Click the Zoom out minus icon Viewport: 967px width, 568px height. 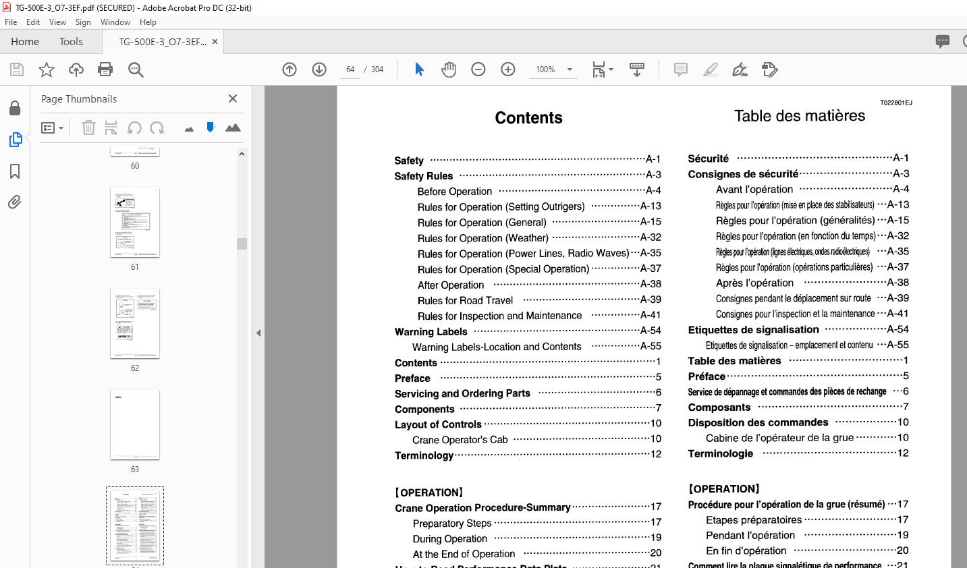point(478,69)
